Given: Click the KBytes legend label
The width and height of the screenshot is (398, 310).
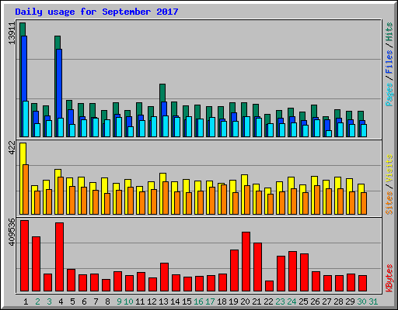Looking at the screenshot, I should (x=389, y=278).
